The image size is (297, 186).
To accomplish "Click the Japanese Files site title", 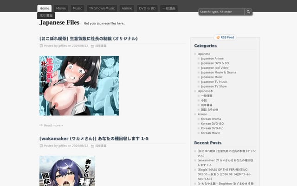I will [59, 22].
